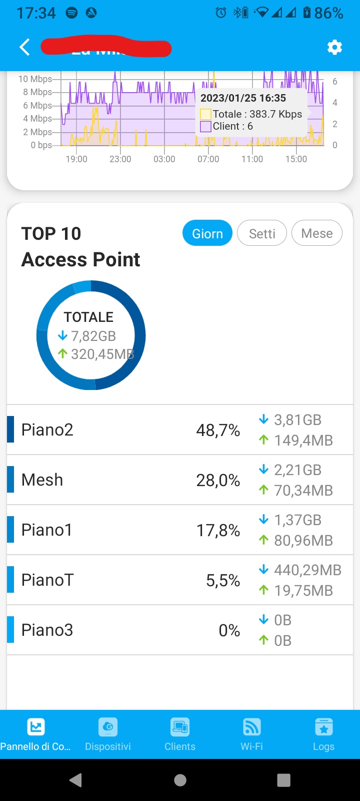Tap Android back navigation button

point(76,780)
